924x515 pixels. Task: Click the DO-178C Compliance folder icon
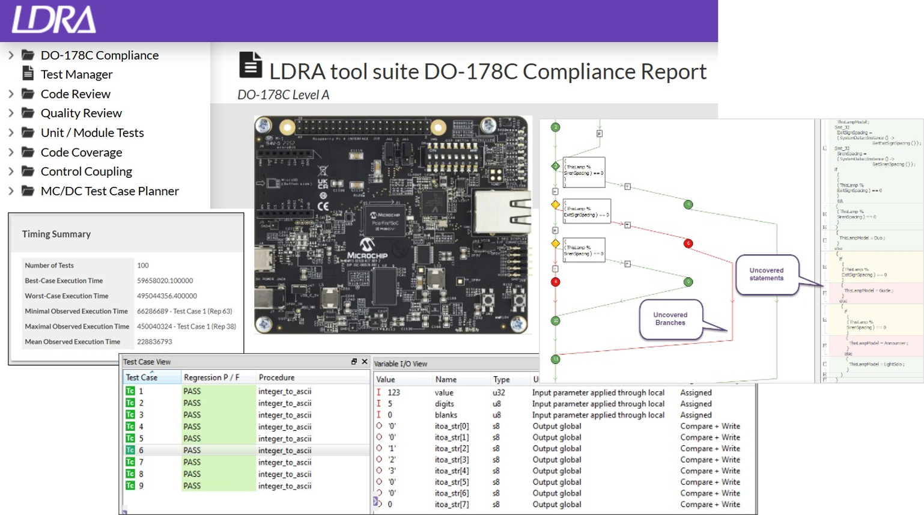coord(28,55)
